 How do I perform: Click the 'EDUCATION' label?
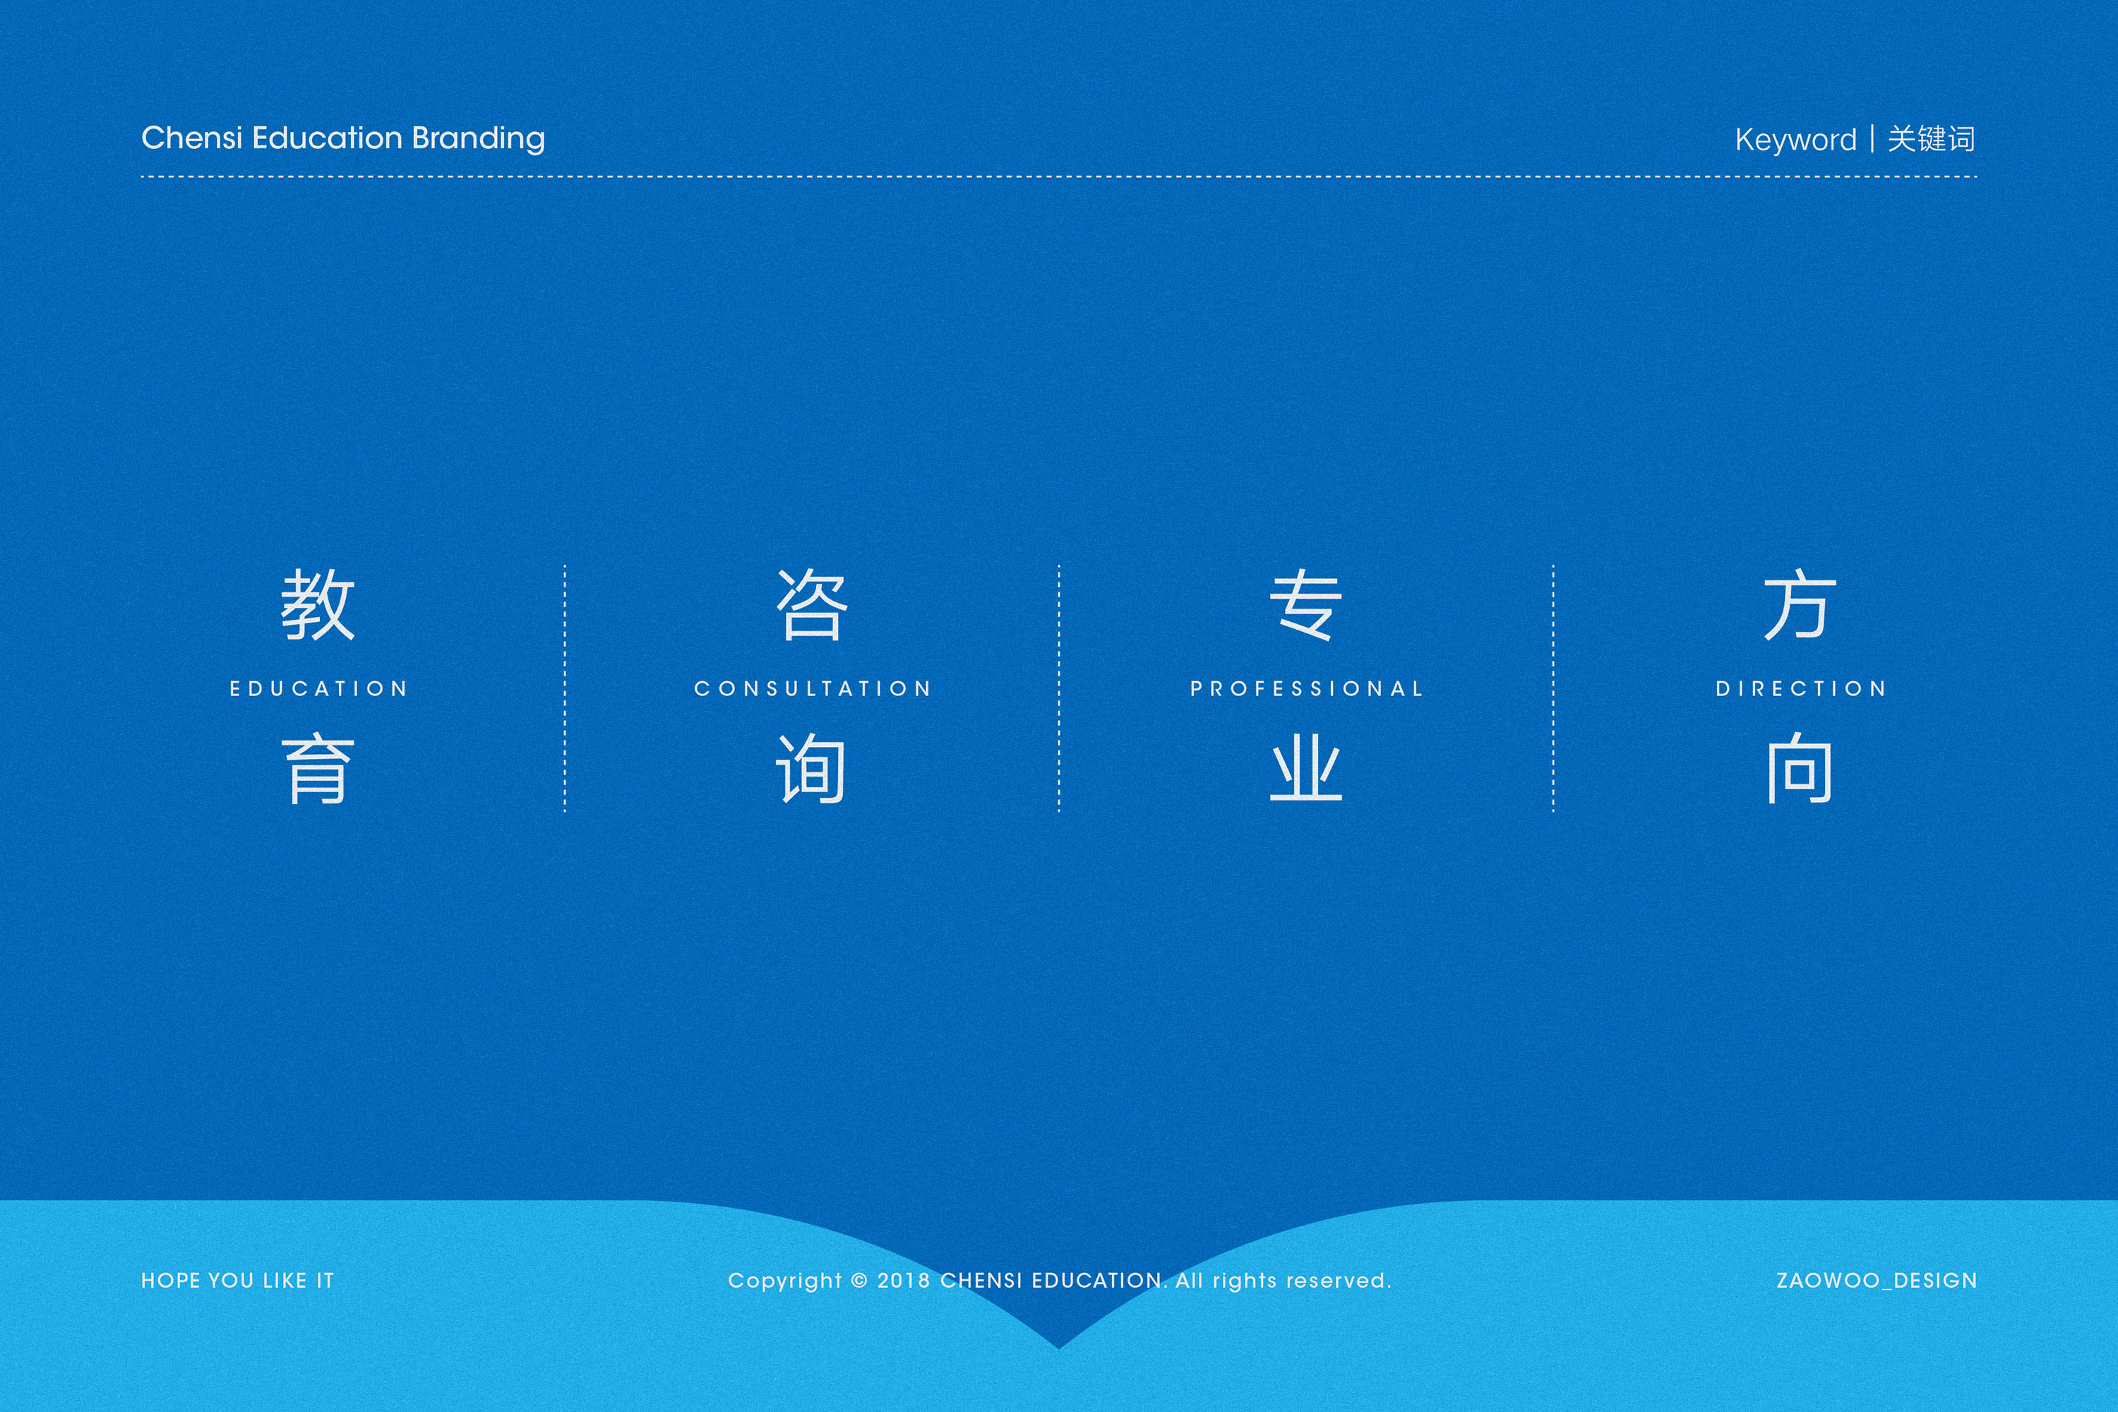(319, 689)
